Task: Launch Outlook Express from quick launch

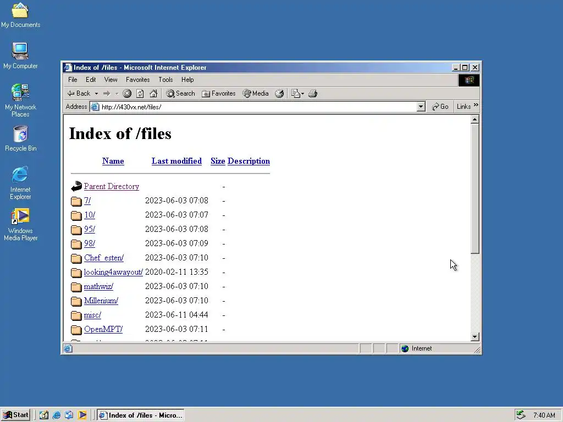Action: point(69,415)
